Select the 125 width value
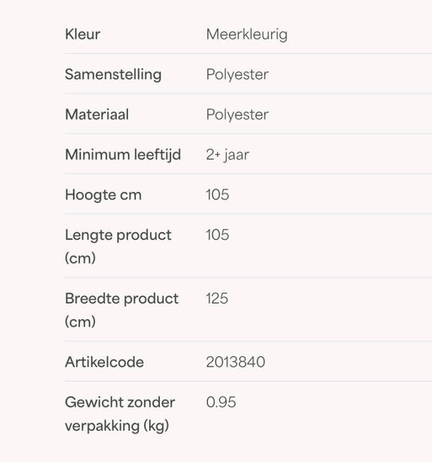The height and width of the screenshot is (462, 432). tap(217, 298)
